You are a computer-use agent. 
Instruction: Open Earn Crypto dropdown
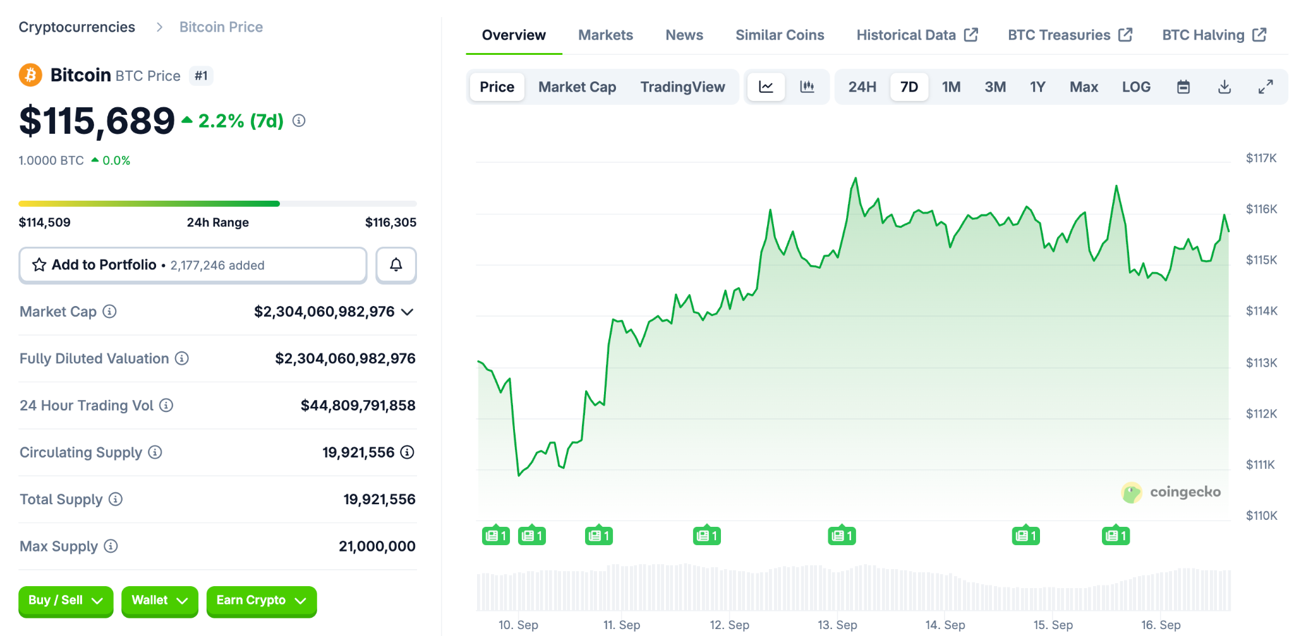pyautogui.click(x=262, y=601)
